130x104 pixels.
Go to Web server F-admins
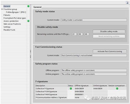(x=12, y=24)
